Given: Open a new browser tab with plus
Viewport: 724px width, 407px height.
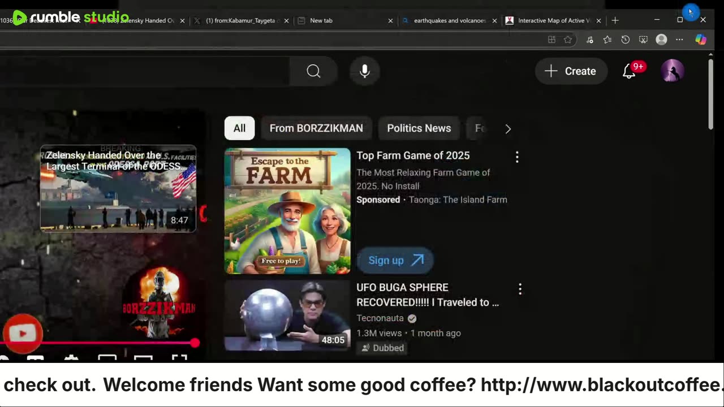Looking at the screenshot, I should (x=615, y=20).
